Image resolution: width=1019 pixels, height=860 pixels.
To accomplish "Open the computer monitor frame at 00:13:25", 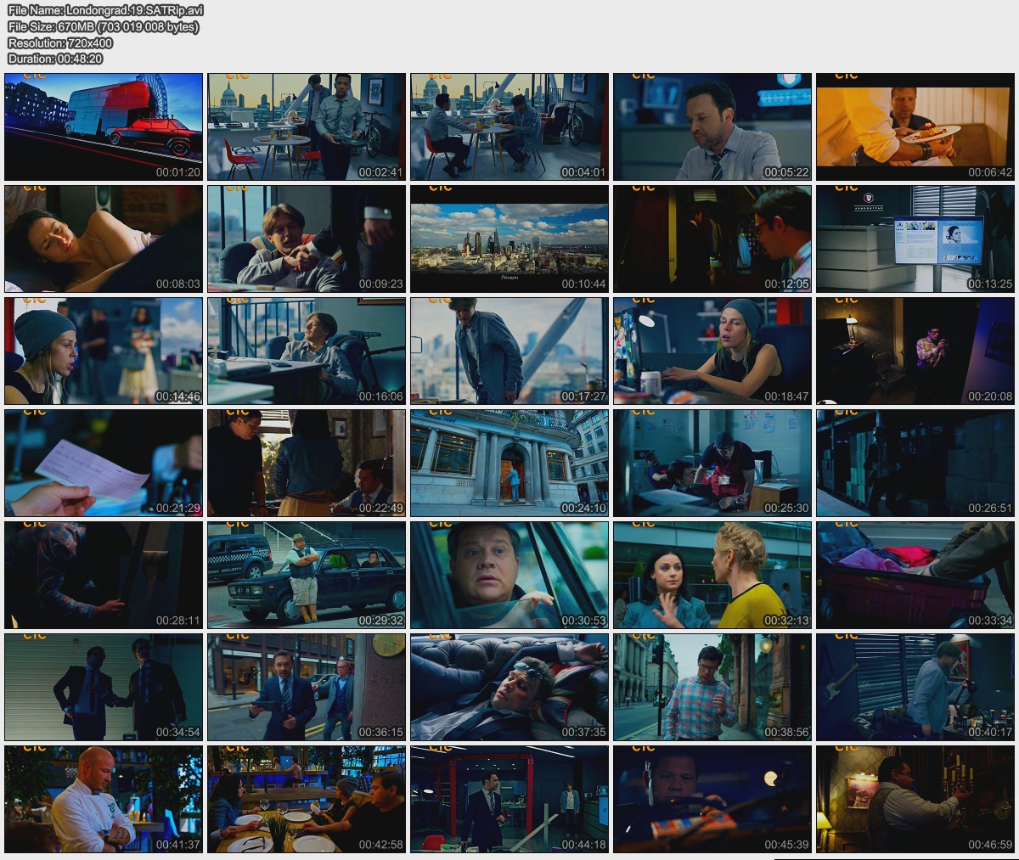I will point(915,239).
